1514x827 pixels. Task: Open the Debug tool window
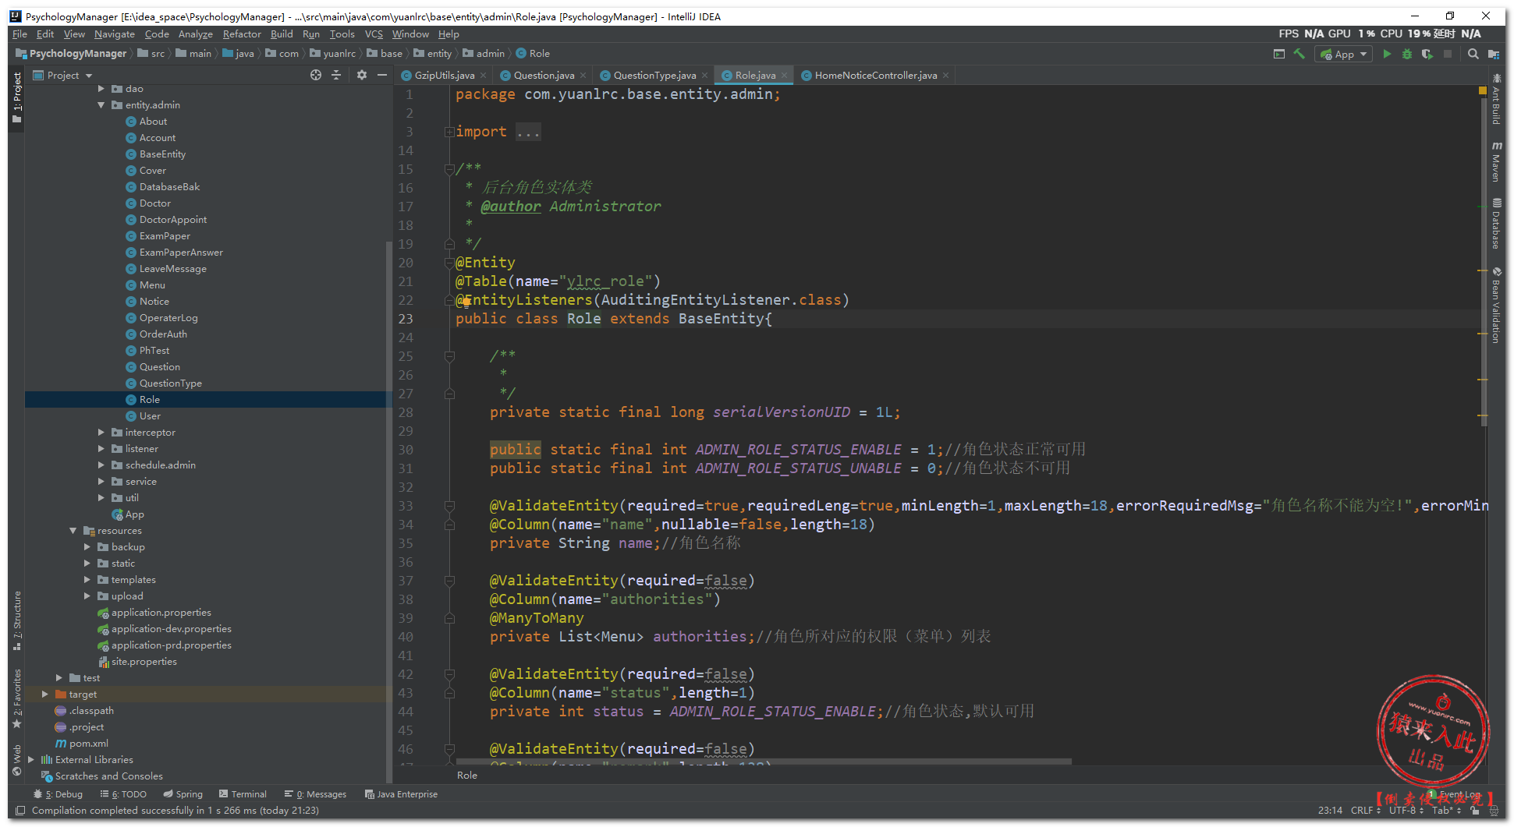point(58,794)
